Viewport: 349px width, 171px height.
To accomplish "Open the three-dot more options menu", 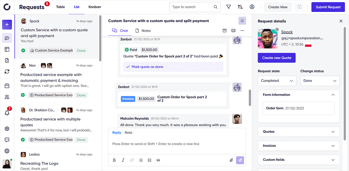I will [x=242, y=31].
